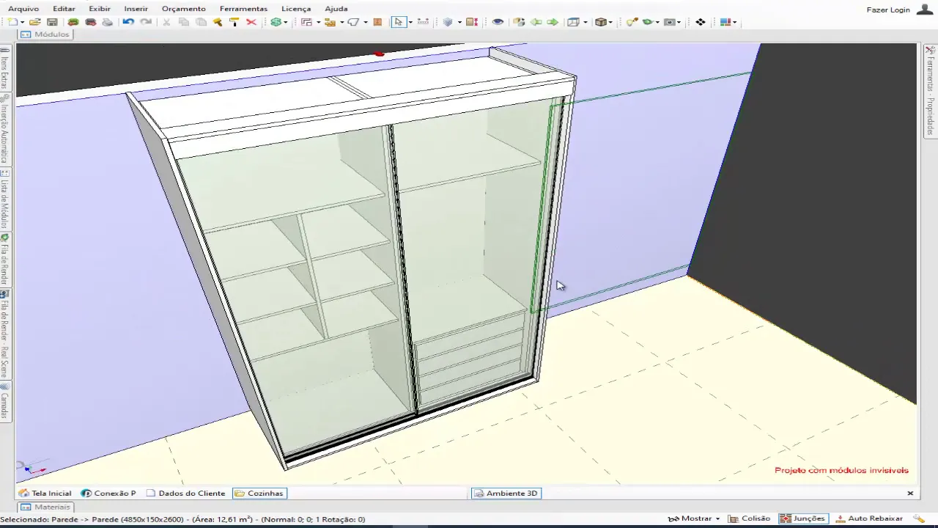The width and height of the screenshot is (938, 528).
Task: Click the measure dimension tool
Action: [423, 22]
